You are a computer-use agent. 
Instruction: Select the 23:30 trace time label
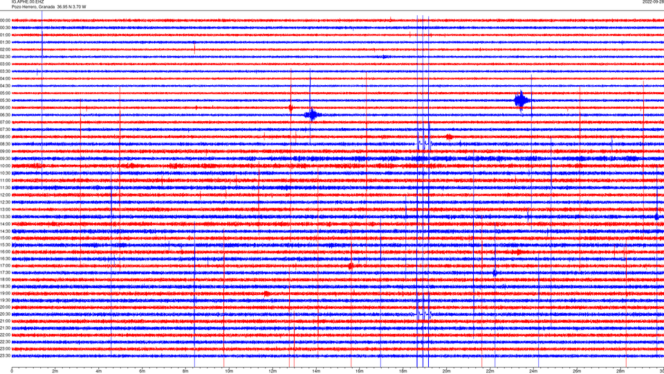5,356
